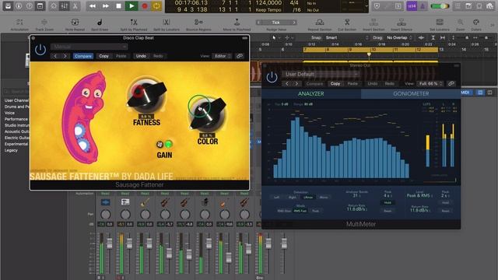498x280 pixels.
Task: Click the Set Locators toolbar icon
Action: (x=440, y=22)
